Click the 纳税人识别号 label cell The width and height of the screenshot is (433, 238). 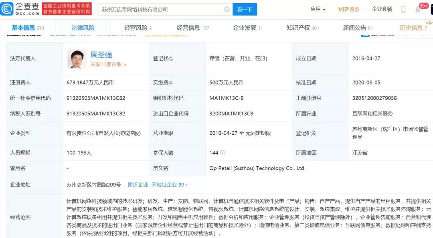pos(34,114)
